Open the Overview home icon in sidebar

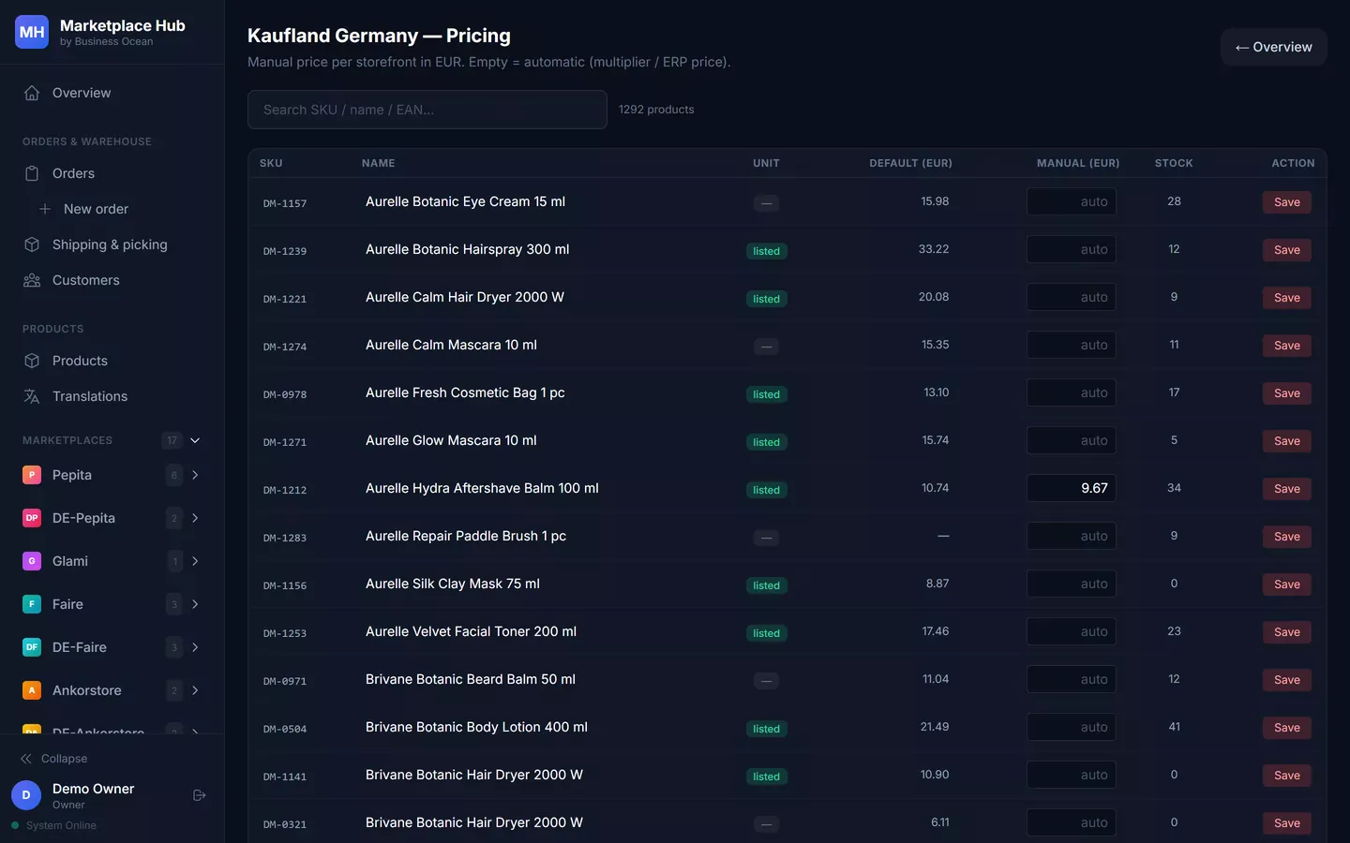(32, 93)
